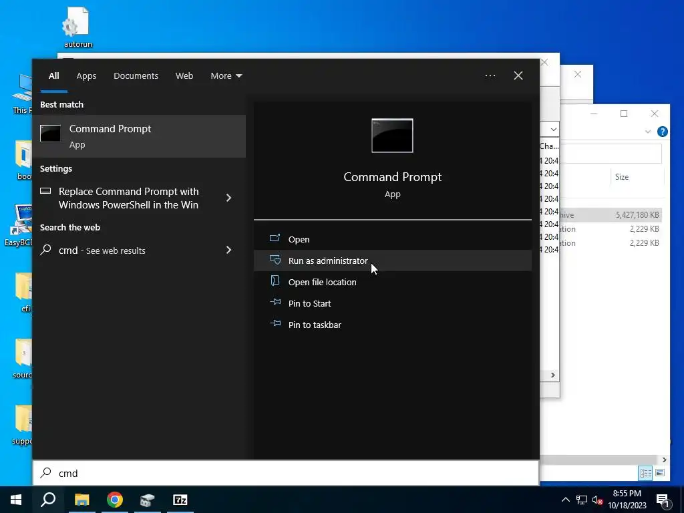Switch to the Documents search tab
Image resolution: width=684 pixels, height=513 pixels.
tap(136, 75)
